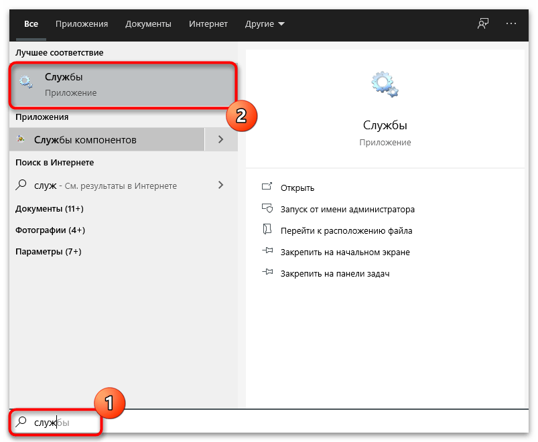Click the search magnifier icon beside web result

click(21, 186)
